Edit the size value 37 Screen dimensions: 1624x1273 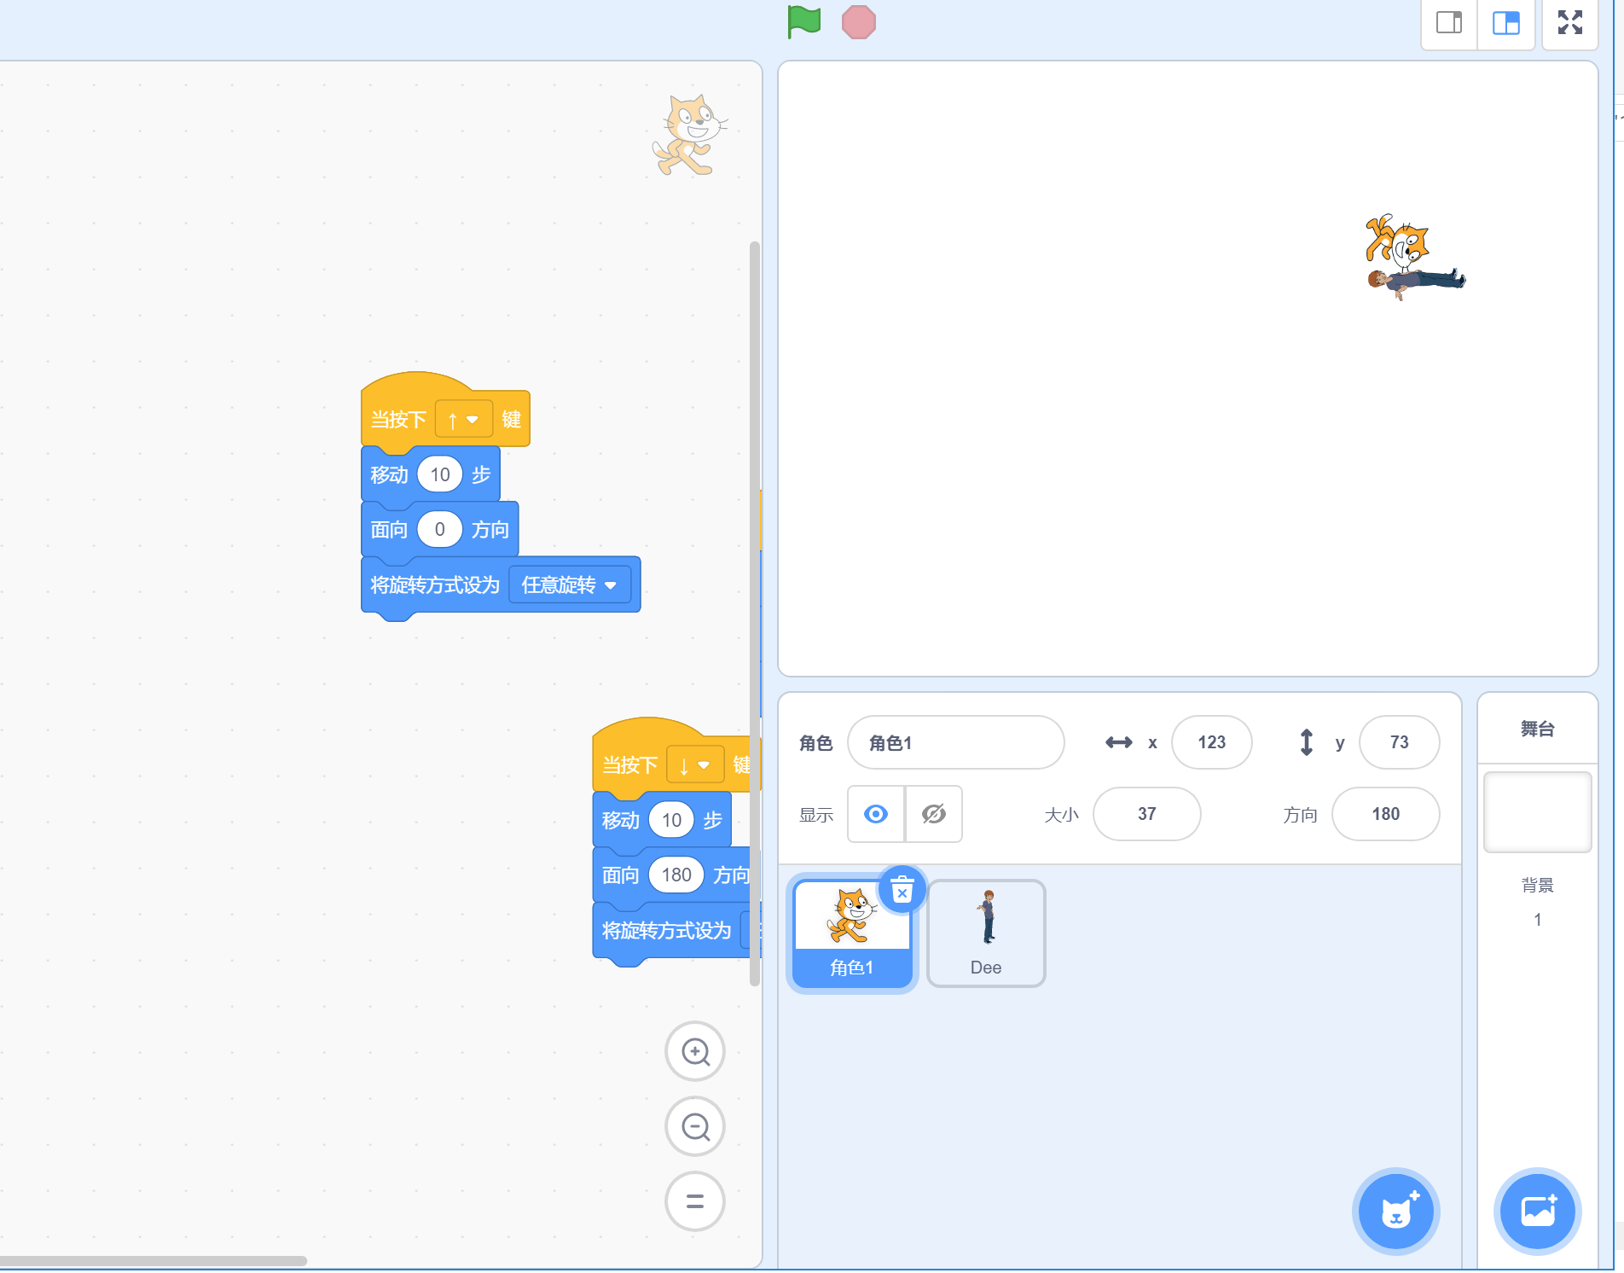[x=1146, y=814]
